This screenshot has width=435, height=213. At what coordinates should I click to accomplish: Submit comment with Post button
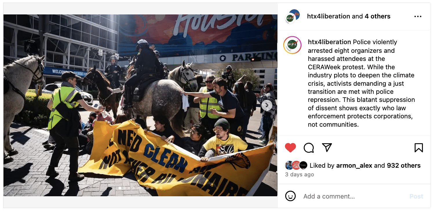click(416, 196)
